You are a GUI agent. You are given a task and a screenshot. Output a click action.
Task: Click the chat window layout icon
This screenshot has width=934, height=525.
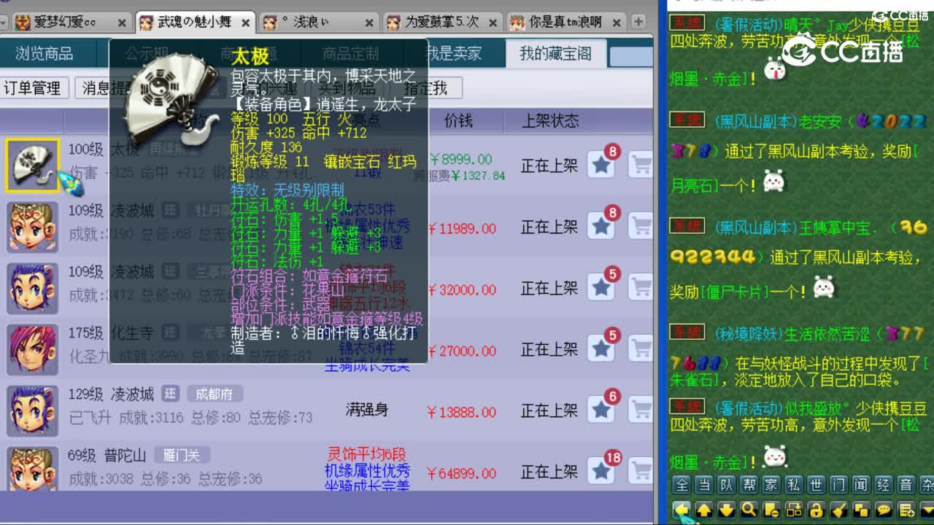point(794,510)
